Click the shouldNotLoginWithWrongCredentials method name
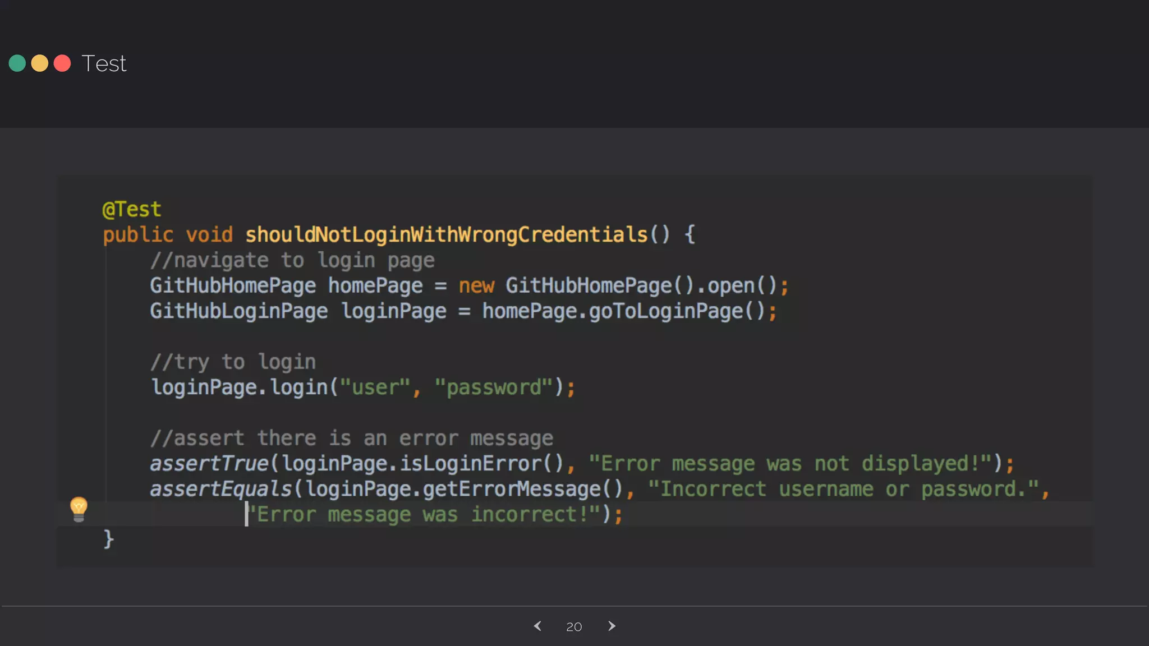The image size is (1149, 646). pos(446,234)
